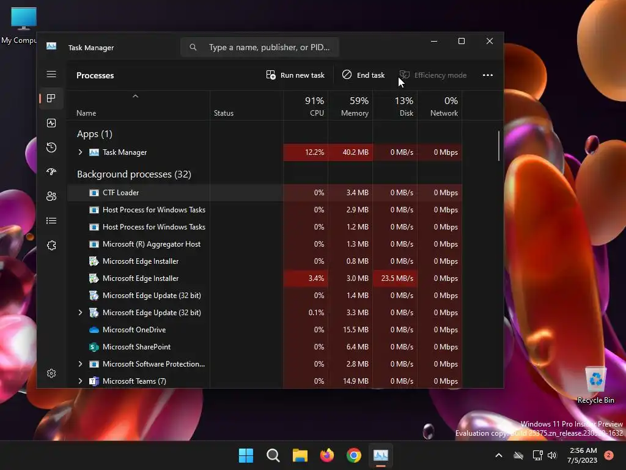The height and width of the screenshot is (470, 626).
Task: Click the sort arrow above Name column
Action: [x=135, y=96]
